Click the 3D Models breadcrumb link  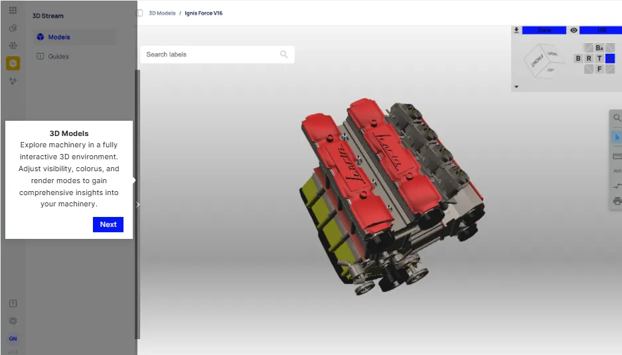(162, 13)
